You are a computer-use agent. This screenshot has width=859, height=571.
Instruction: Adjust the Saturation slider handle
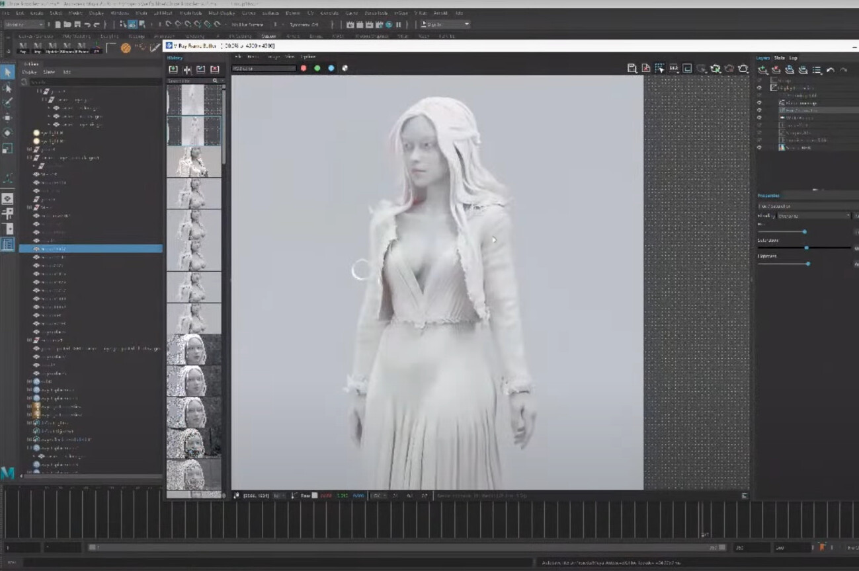coord(807,248)
